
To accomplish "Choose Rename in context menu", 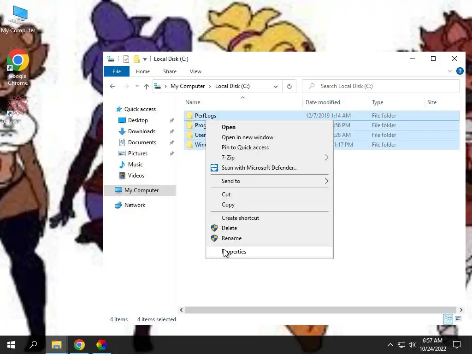I will [x=269, y=238].
